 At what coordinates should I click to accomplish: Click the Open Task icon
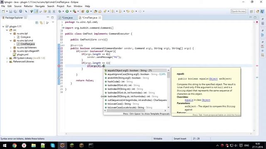point(100,11)
